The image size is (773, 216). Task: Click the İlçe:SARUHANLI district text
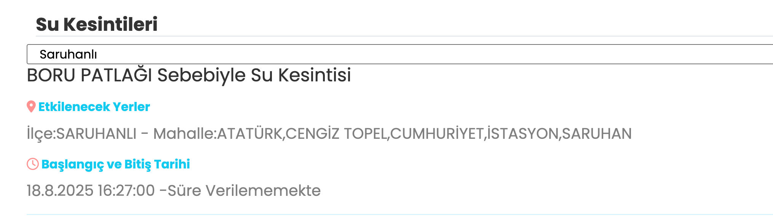coord(81,134)
